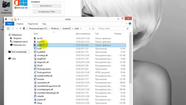The width and height of the screenshot is (186, 105).
Task: Open Explorer help question mark icon
Action: click(x=130, y=24)
